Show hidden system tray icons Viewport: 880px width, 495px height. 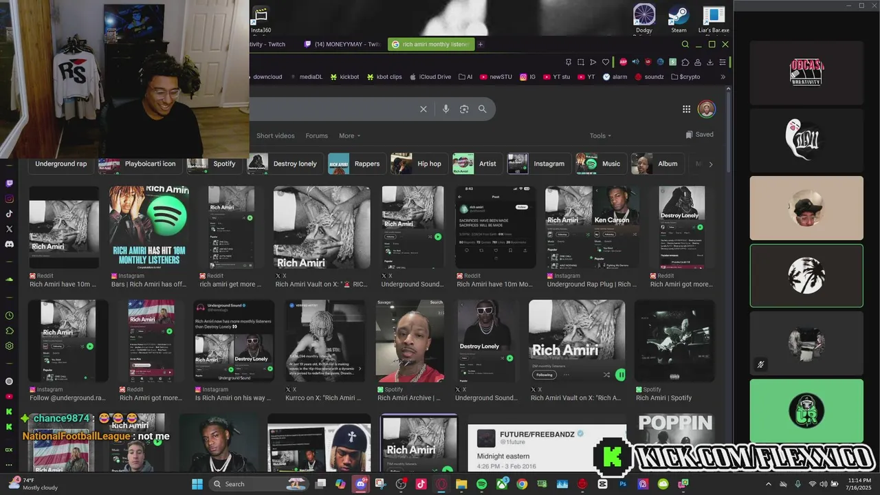point(769,484)
